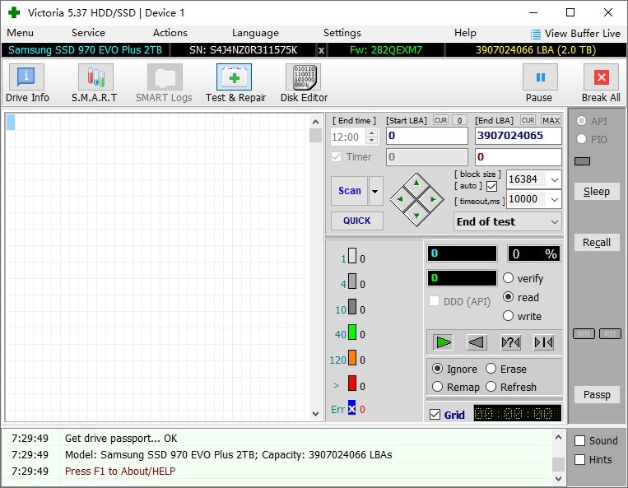Enable the Sound checkbox
628x488 pixels.
coord(579,441)
